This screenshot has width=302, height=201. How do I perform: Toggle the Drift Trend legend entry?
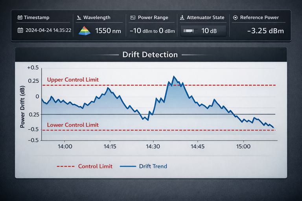pyautogui.click(x=144, y=166)
